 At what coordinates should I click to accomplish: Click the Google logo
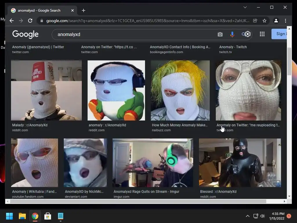(x=26, y=34)
